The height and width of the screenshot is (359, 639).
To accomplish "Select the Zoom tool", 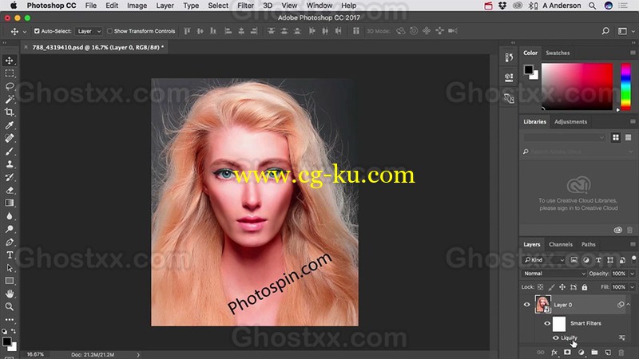I will point(10,307).
